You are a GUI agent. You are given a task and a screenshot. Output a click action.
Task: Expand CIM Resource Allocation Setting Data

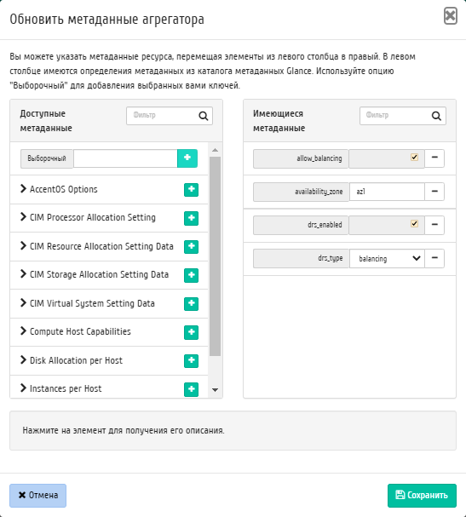click(101, 247)
